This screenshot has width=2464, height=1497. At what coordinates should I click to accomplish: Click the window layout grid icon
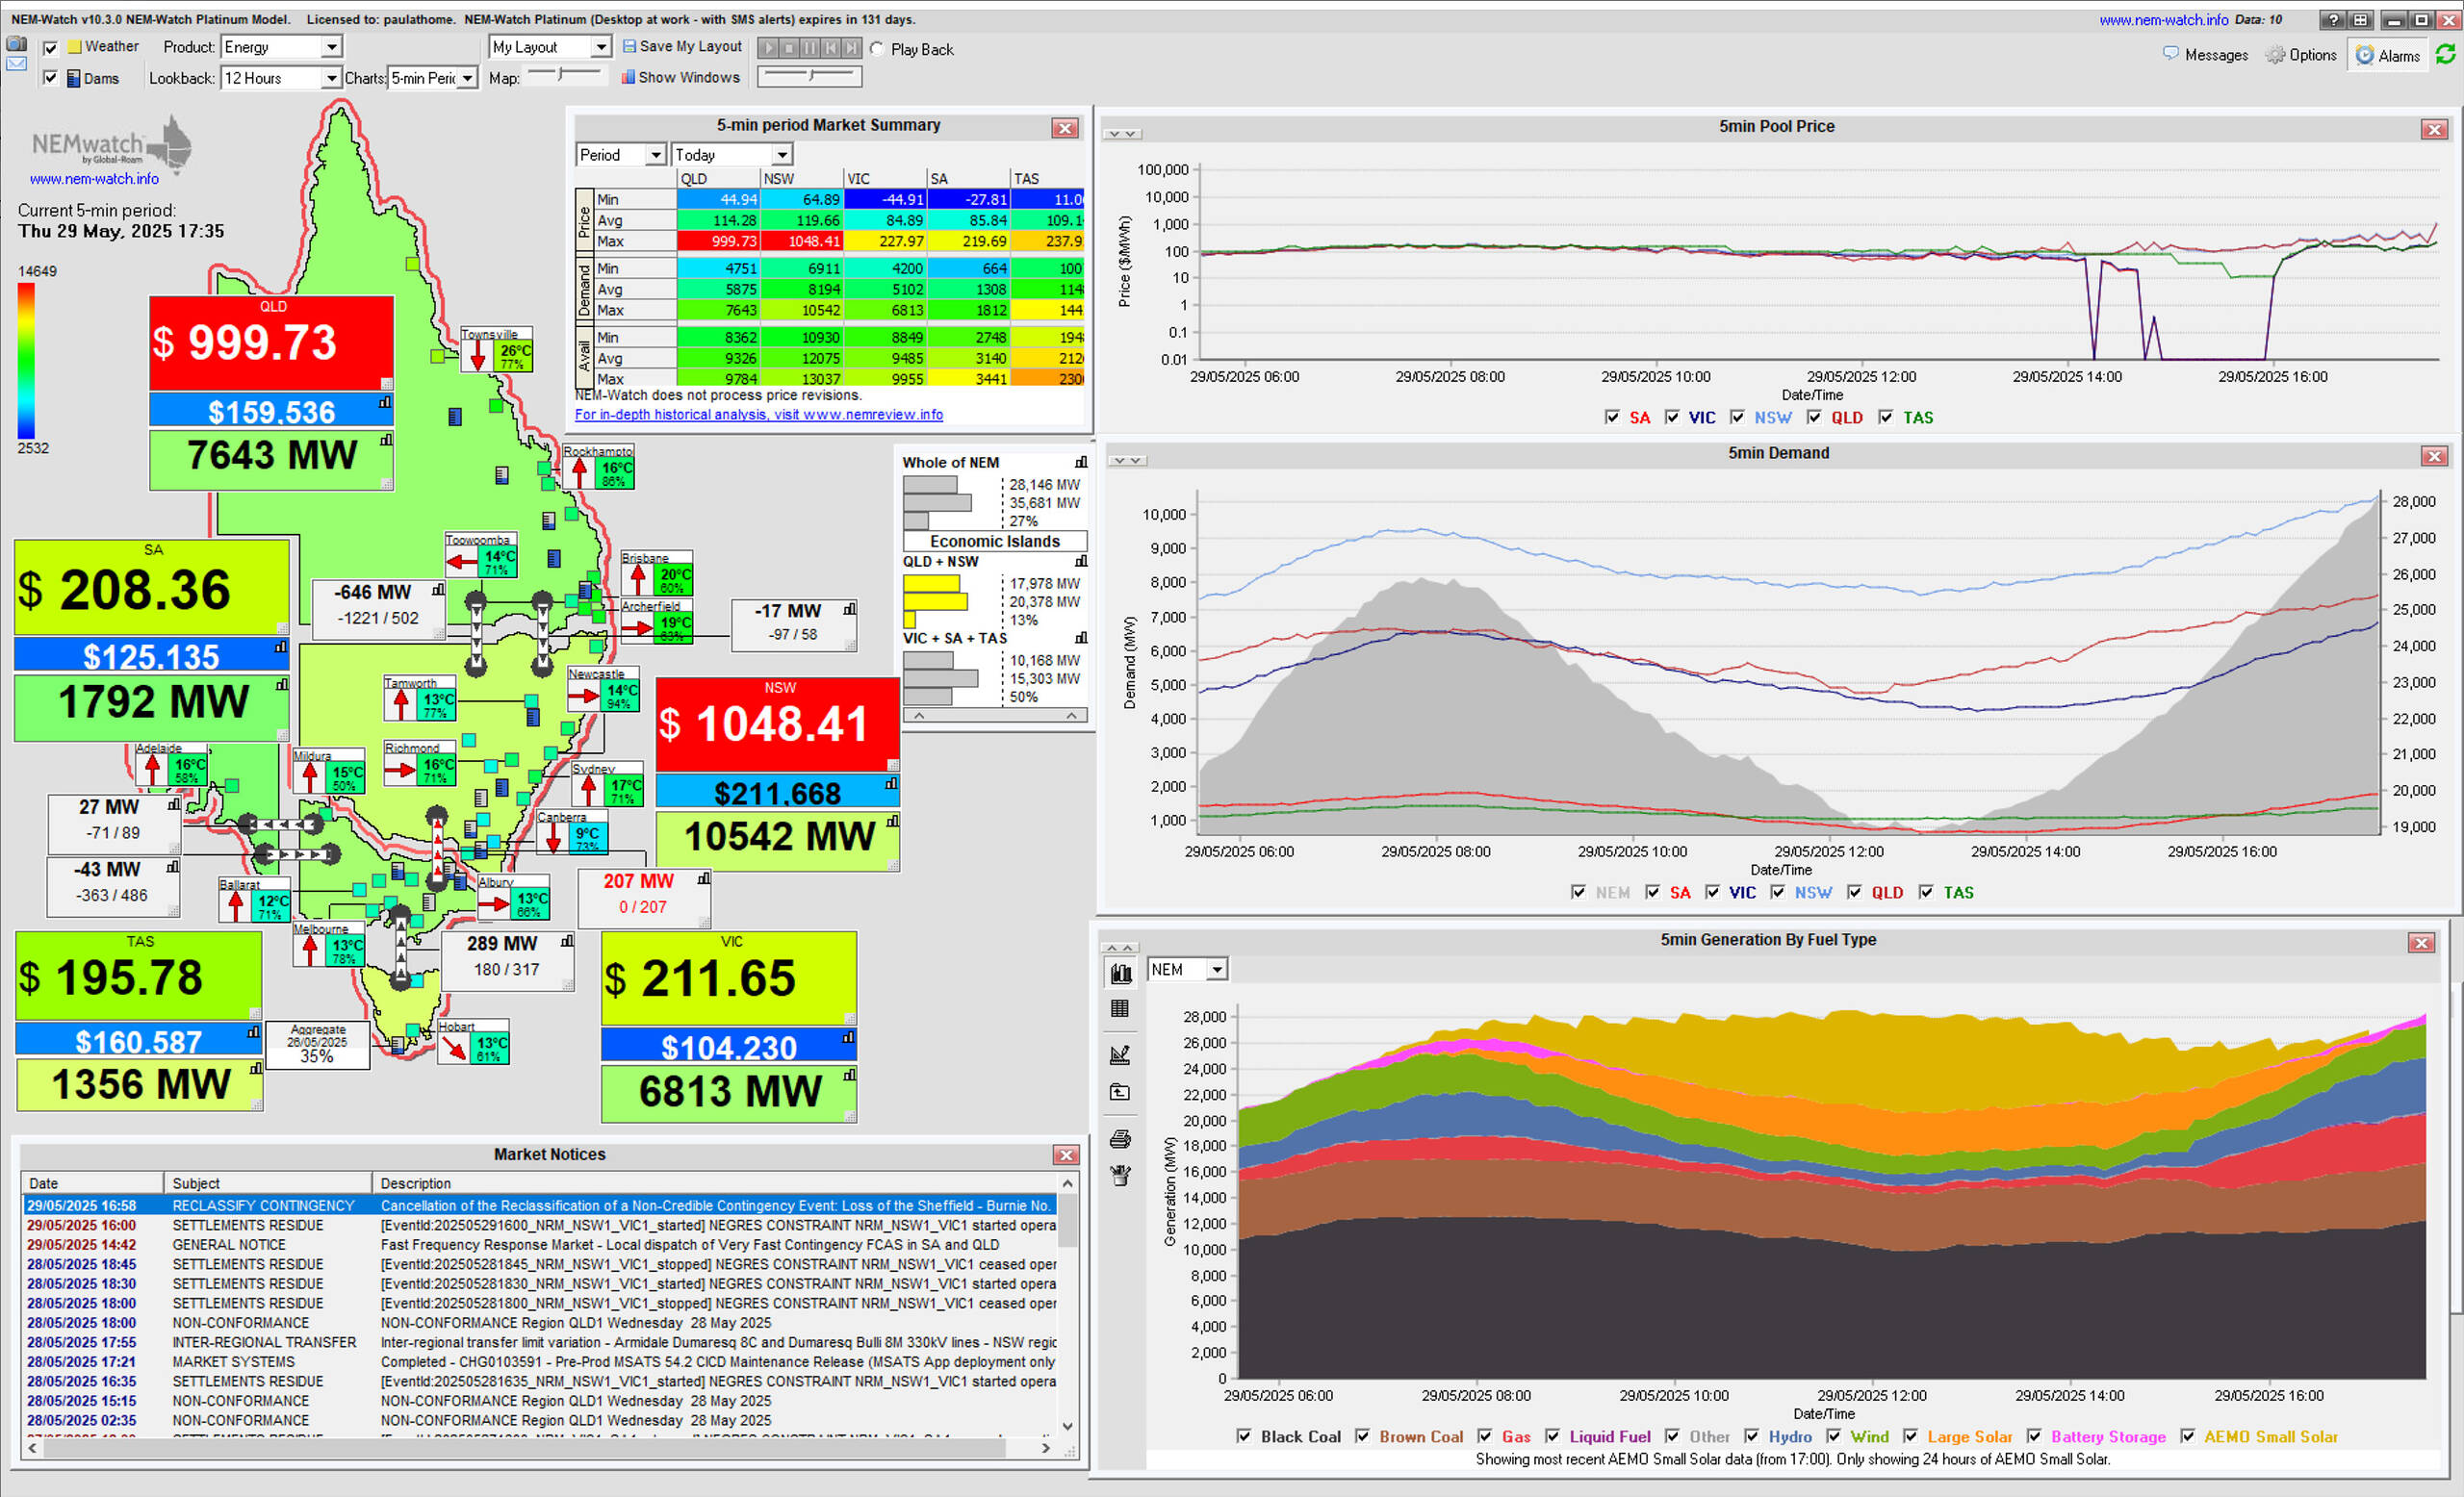(x=2360, y=20)
